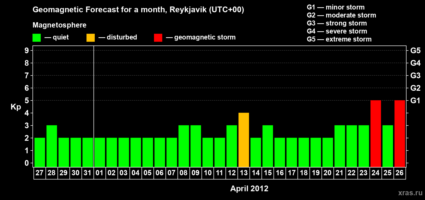This screenshot has width=425, height=200.
Task: Click the orange disturbed legend swatch
Action: pos(90,38)
